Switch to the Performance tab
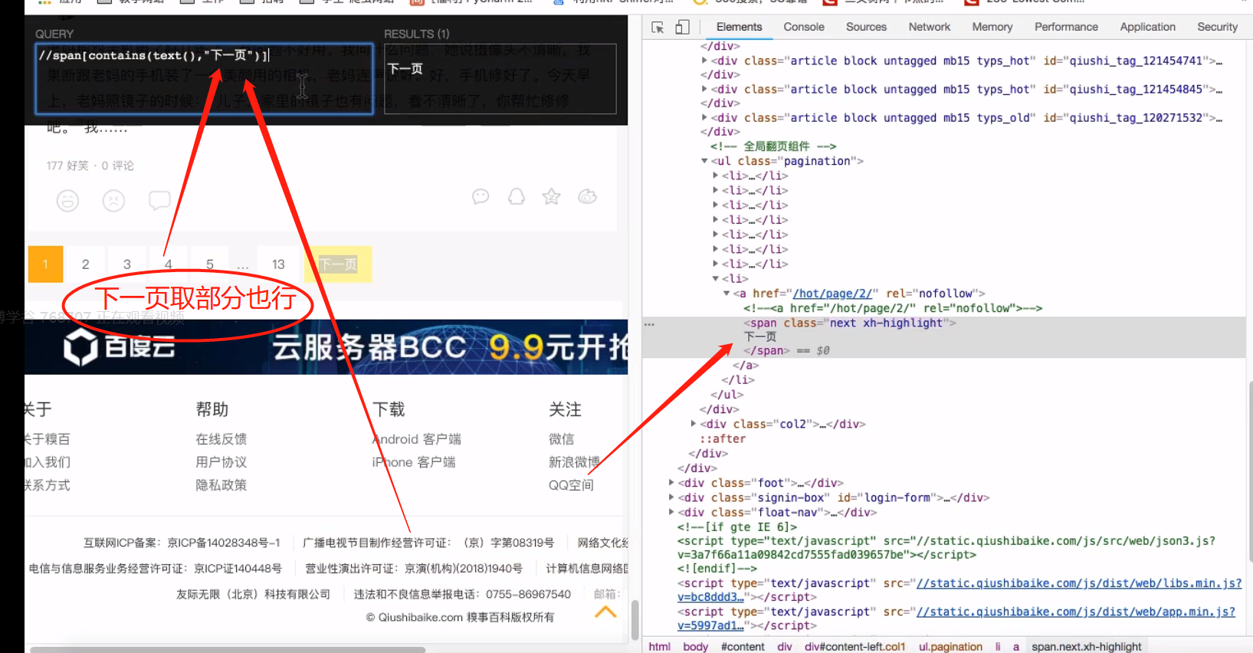This screenshot has width=1253, height=653. 1066,27
